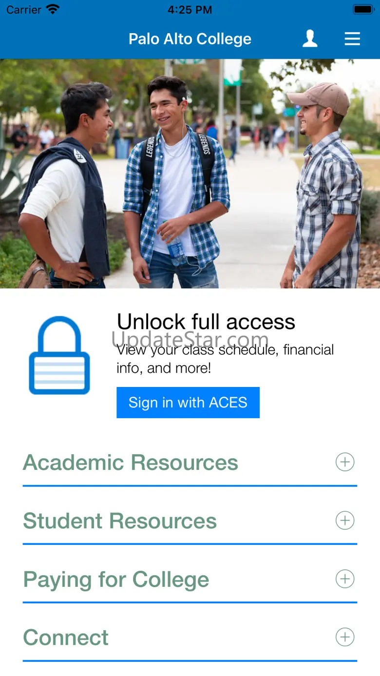This screenshot has width=380, height=676.
Task: Open the user profile icon
Action: (310, 39)
